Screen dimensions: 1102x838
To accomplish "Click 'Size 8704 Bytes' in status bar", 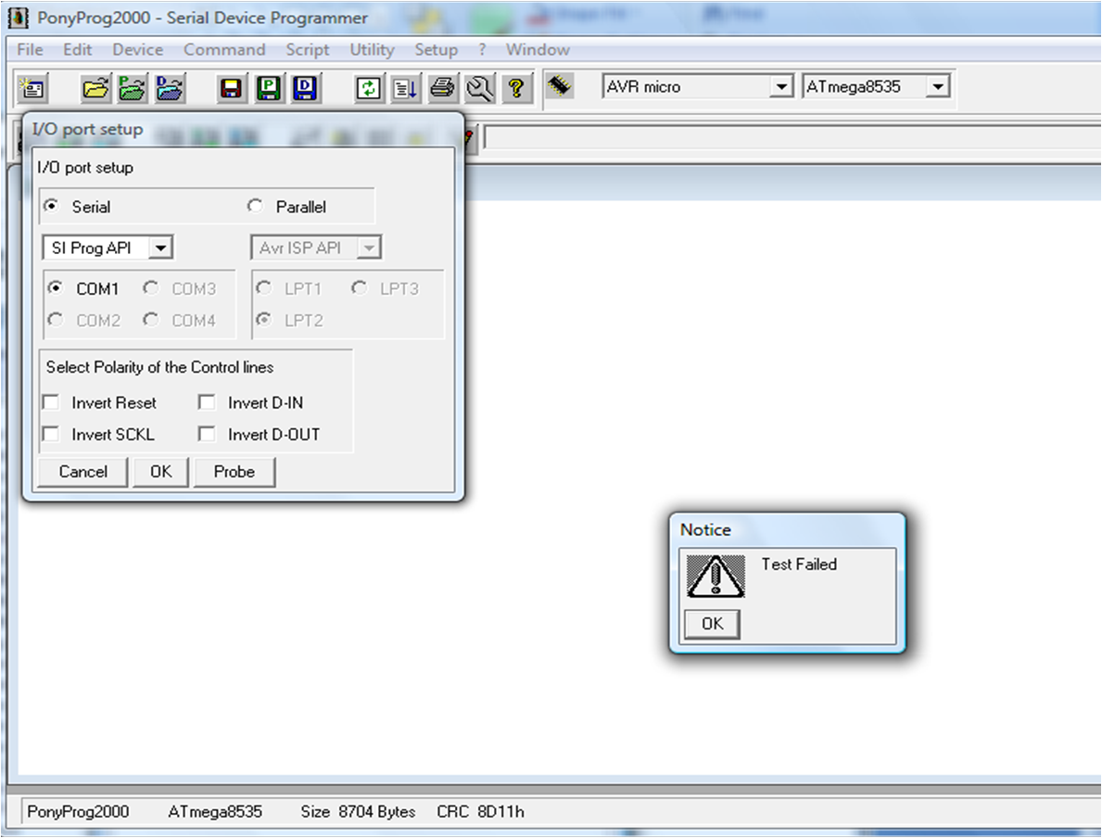I will pos(358,811).
